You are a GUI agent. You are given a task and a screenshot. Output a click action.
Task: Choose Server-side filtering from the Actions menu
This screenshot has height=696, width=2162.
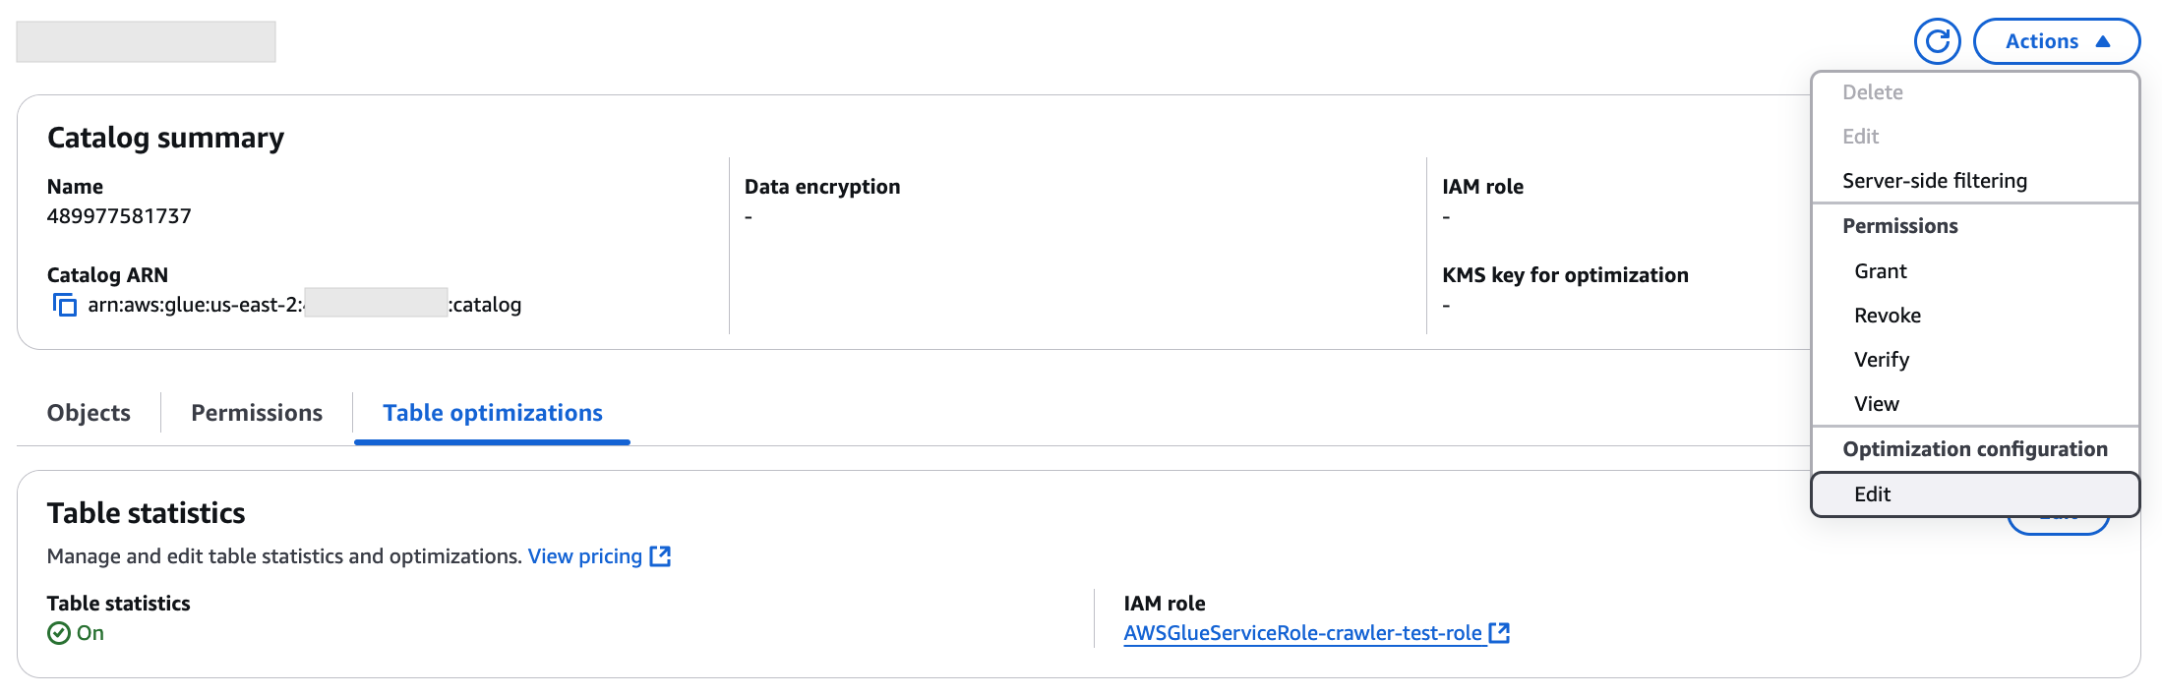1934,180
